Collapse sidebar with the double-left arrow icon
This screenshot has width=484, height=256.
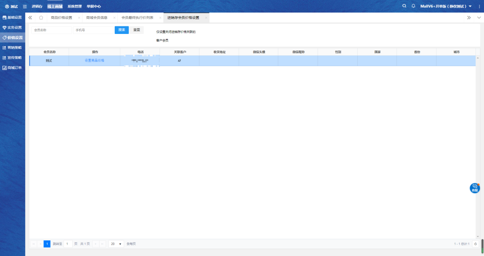pyautogui.click(x=30, y=18)
